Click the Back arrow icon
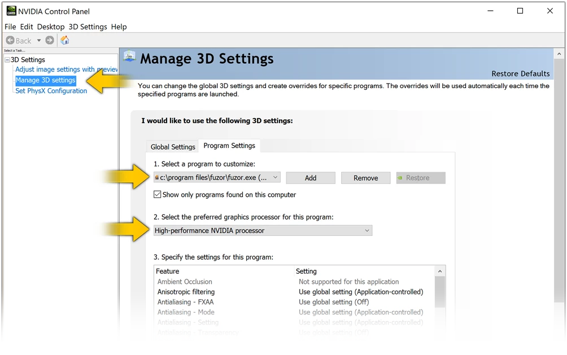 coord(10,41)
